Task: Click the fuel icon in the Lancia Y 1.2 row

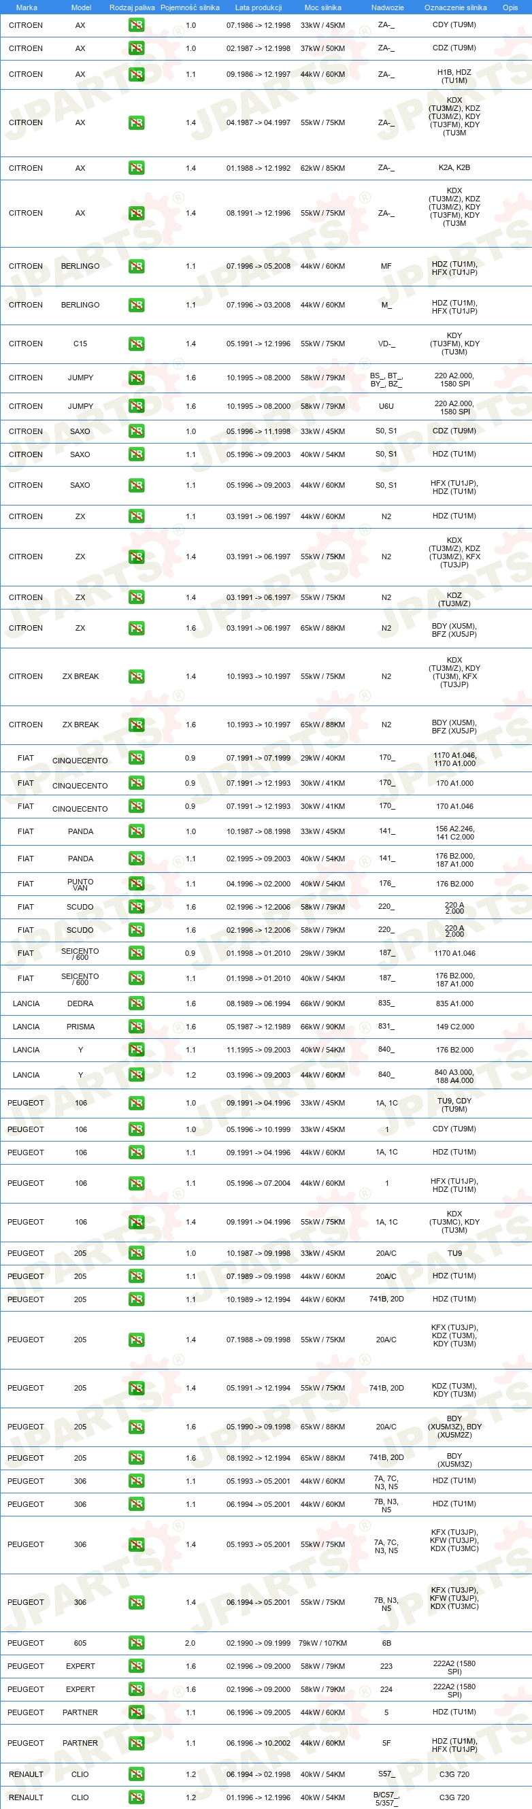Action: click(x=136, y=1076)
